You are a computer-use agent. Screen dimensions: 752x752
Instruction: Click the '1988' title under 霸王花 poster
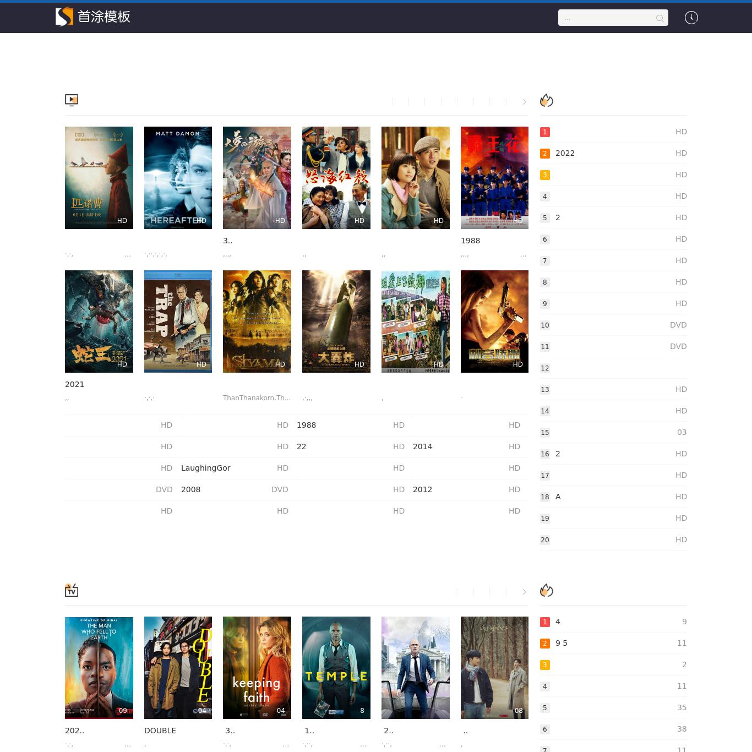pyautogui.click(x=470, y=241)
